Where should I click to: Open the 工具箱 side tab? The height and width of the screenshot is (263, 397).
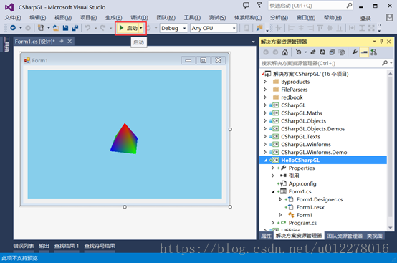pyautogui.click(x=6, y=44)
